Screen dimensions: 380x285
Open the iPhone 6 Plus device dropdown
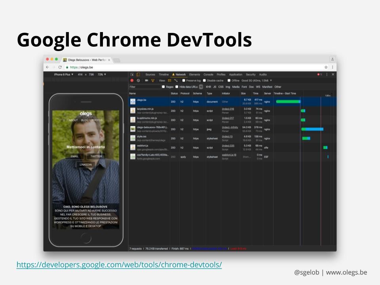63,74
